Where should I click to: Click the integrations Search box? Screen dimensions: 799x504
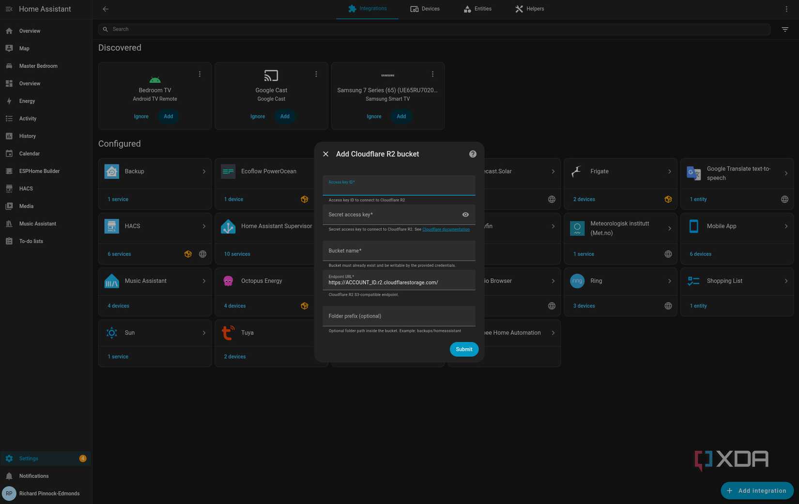[434, 30]
